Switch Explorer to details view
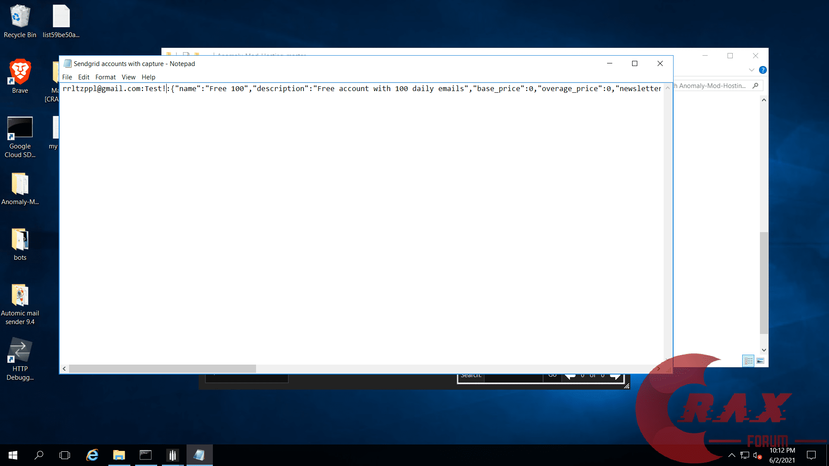The height and width of the screenshot is (466, 829). pos(748,361)
